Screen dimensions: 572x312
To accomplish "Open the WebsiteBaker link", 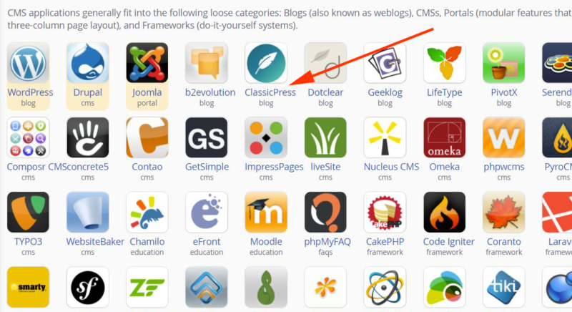I will click(95, 242).
